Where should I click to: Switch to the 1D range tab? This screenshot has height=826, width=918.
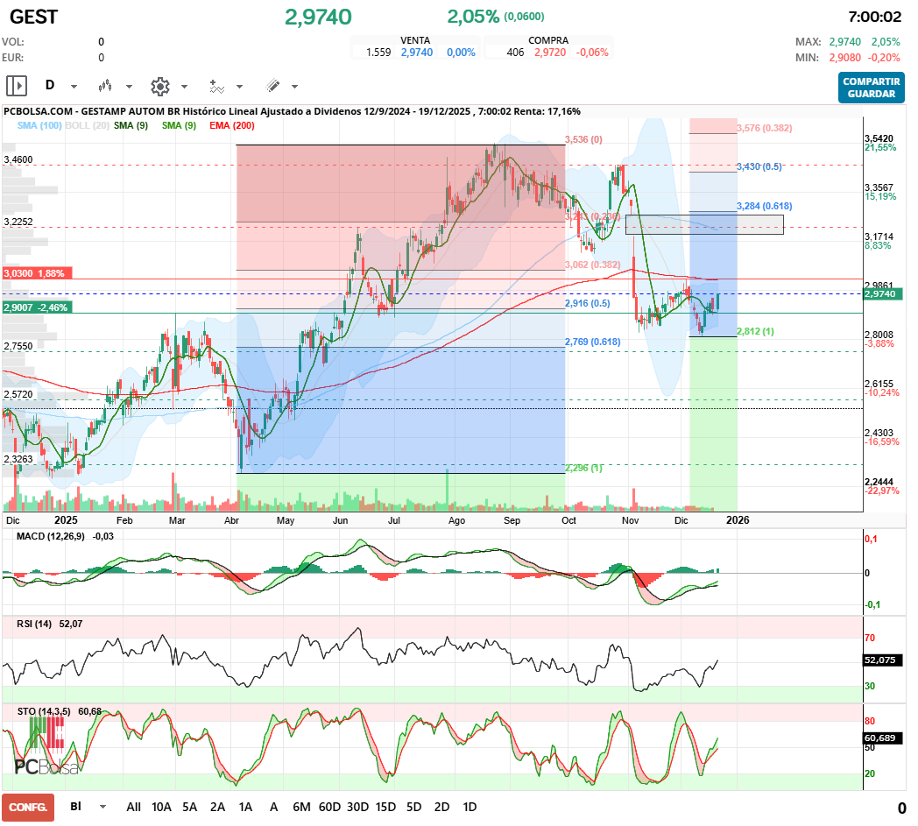point(469,806)
